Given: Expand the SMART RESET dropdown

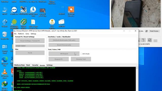Looking at the screenshot, I should point(30,46).
